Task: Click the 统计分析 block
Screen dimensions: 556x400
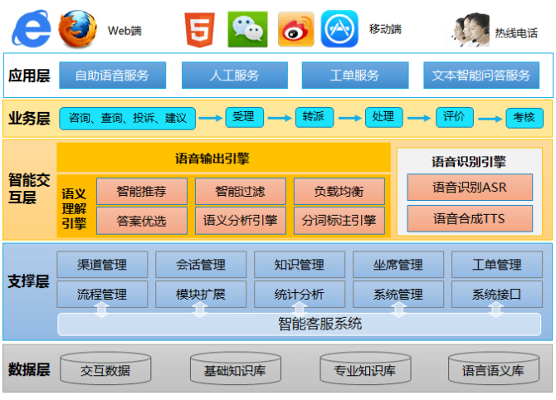Action: 300,295
